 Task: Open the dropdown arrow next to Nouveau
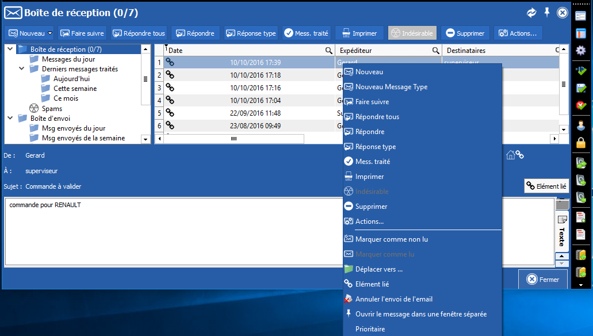50,33
